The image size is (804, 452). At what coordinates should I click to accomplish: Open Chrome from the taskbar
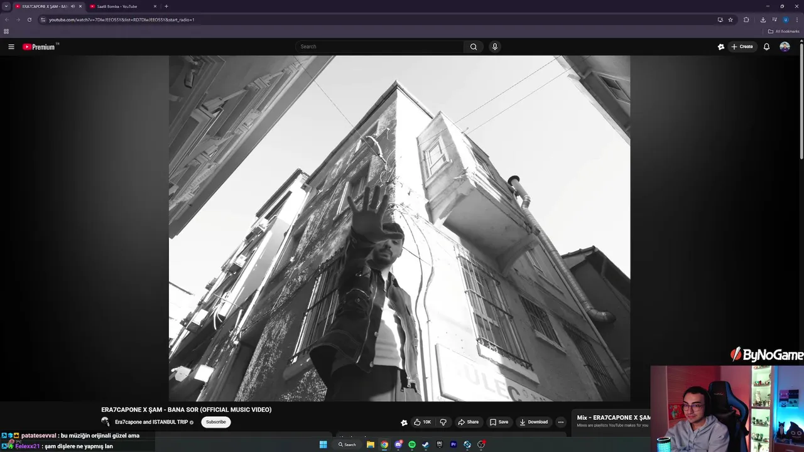pos(384,444)
